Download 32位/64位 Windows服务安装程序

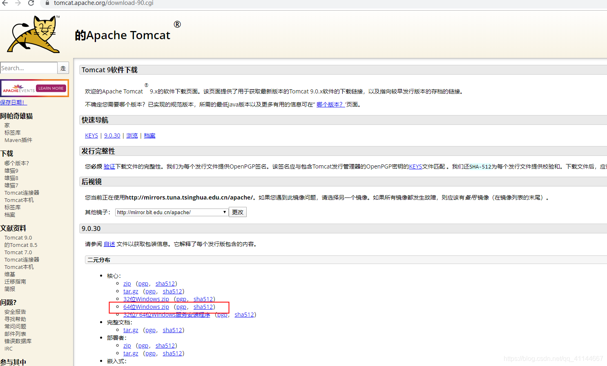(167, 315)
